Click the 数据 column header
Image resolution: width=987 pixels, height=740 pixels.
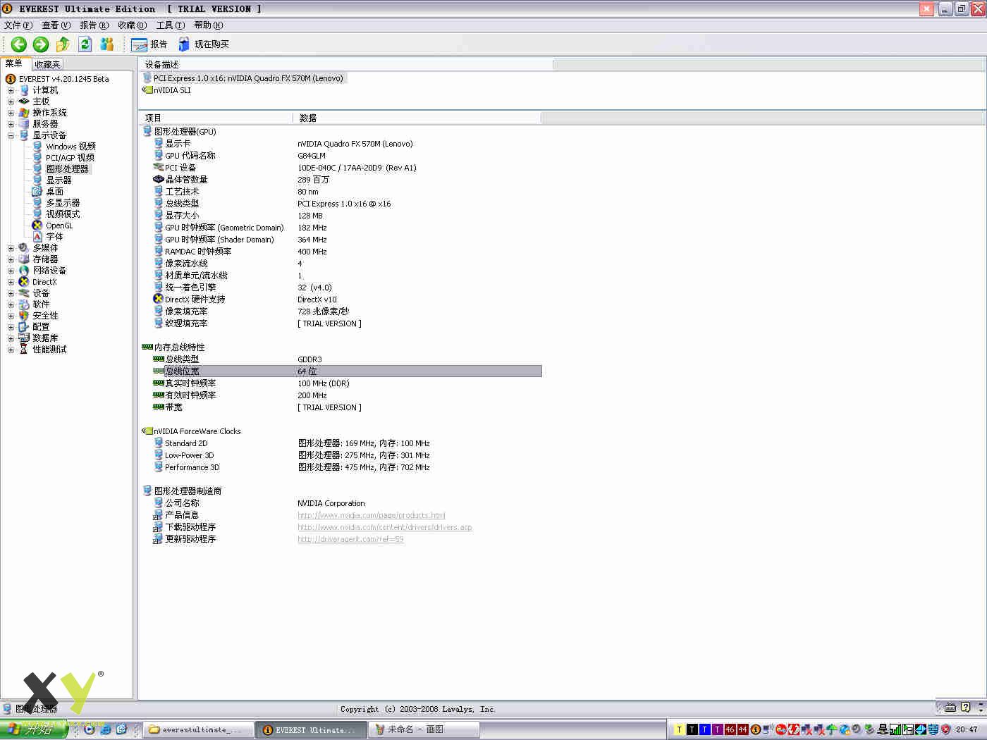pyautogui.click(x=417, y=118)
